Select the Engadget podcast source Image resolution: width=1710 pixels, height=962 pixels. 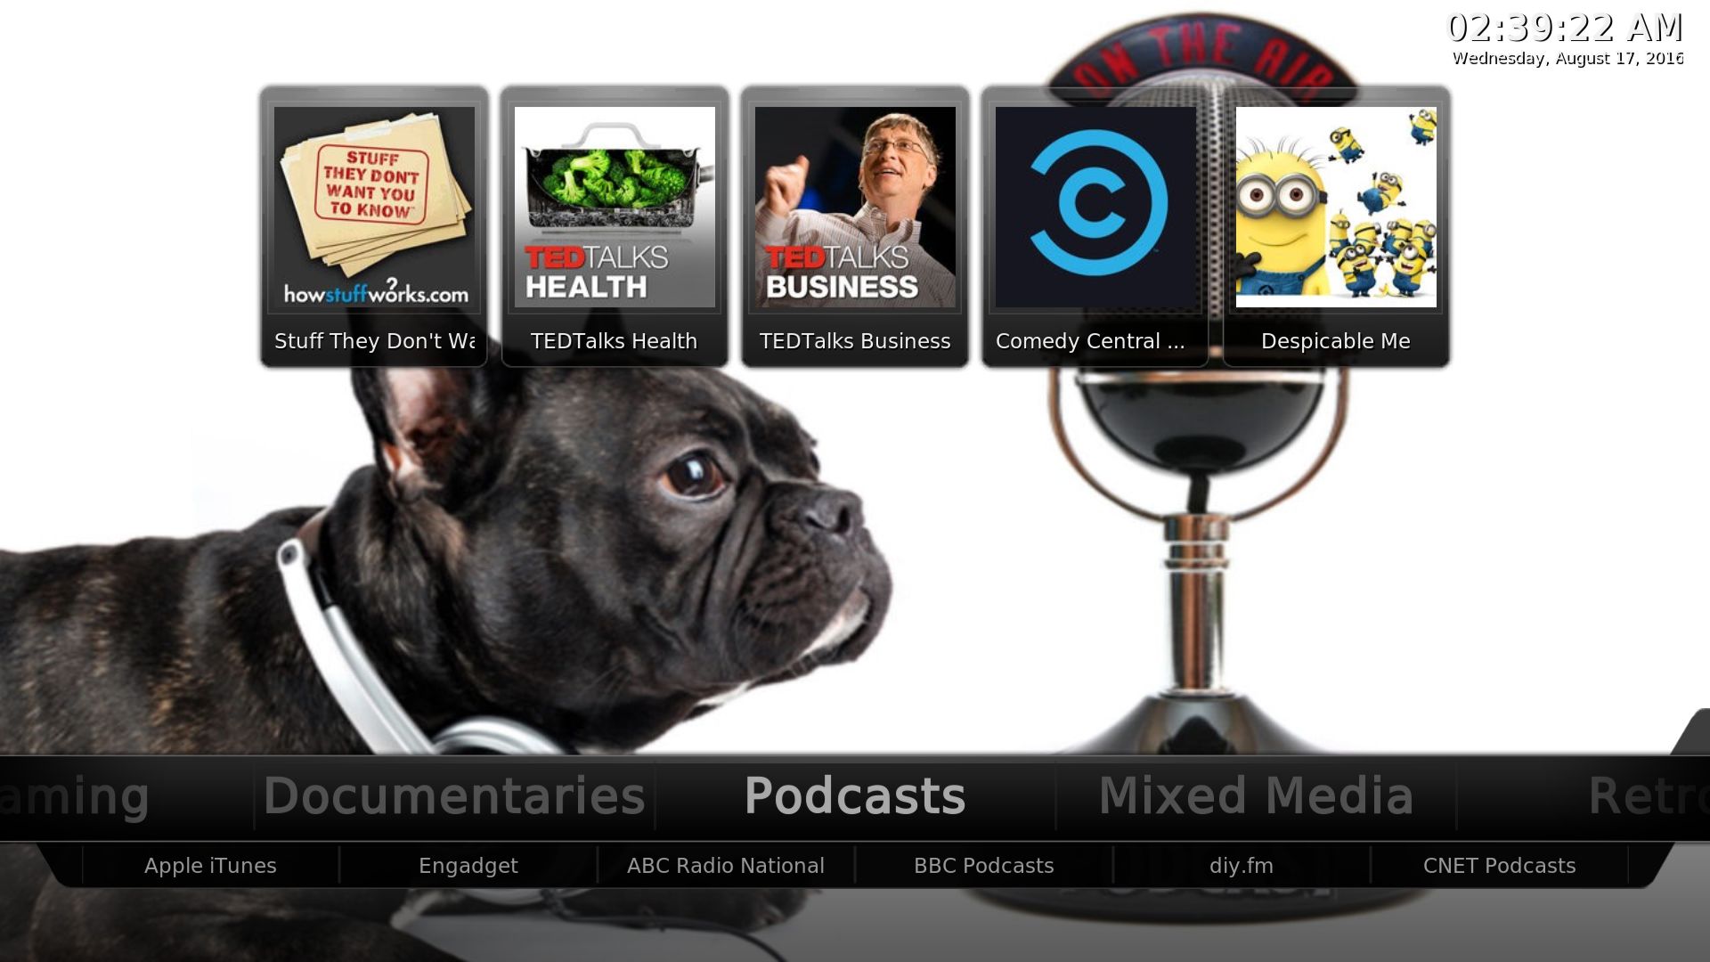[x=468, y=866]
